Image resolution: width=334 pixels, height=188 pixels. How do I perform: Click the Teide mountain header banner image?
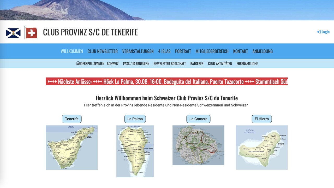(x=167, y=10)
